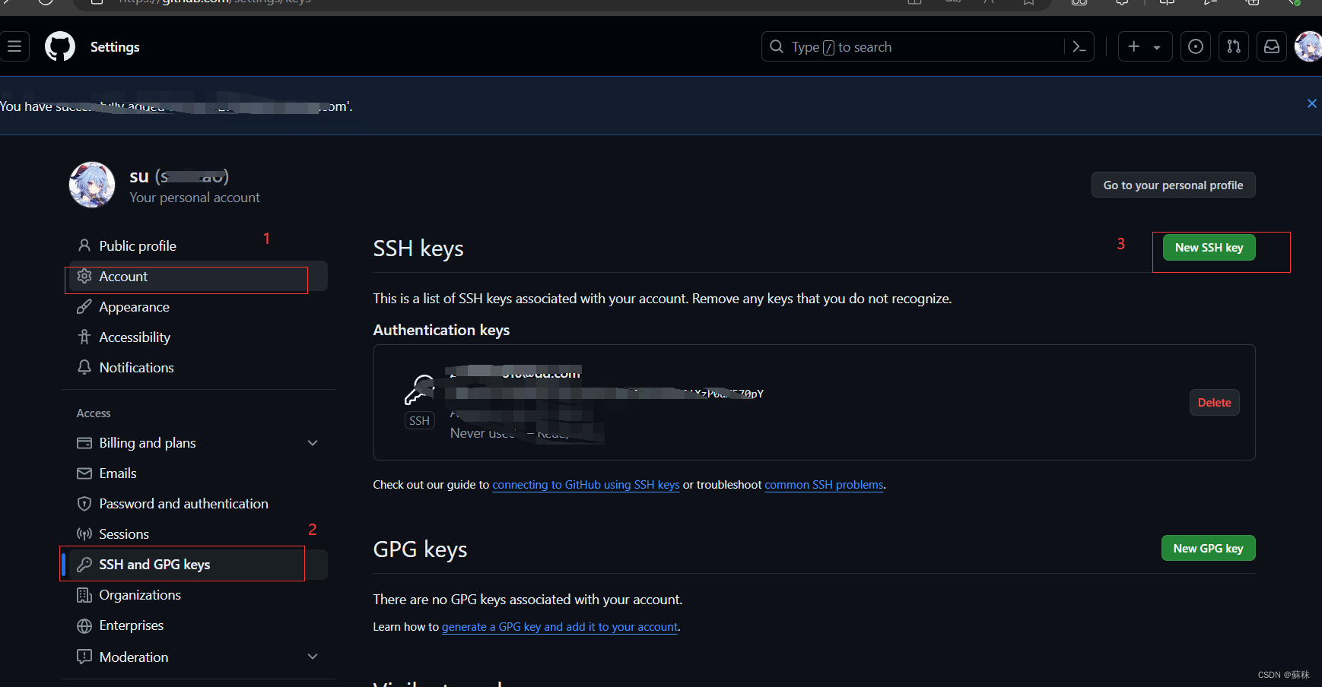Expand the create-new dropdown arrow
1322x687 pixels.
tap(1157, 47)
